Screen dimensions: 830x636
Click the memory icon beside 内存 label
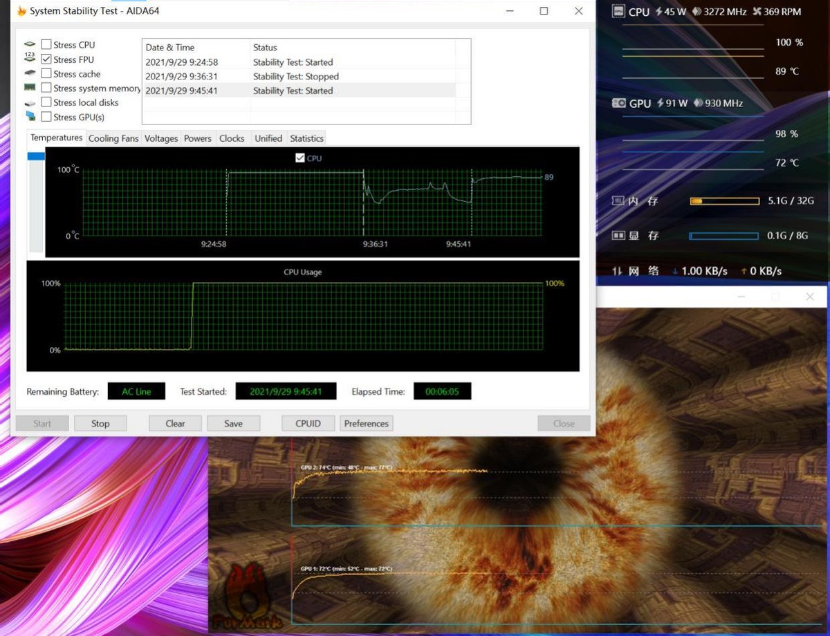pos(618,200)
